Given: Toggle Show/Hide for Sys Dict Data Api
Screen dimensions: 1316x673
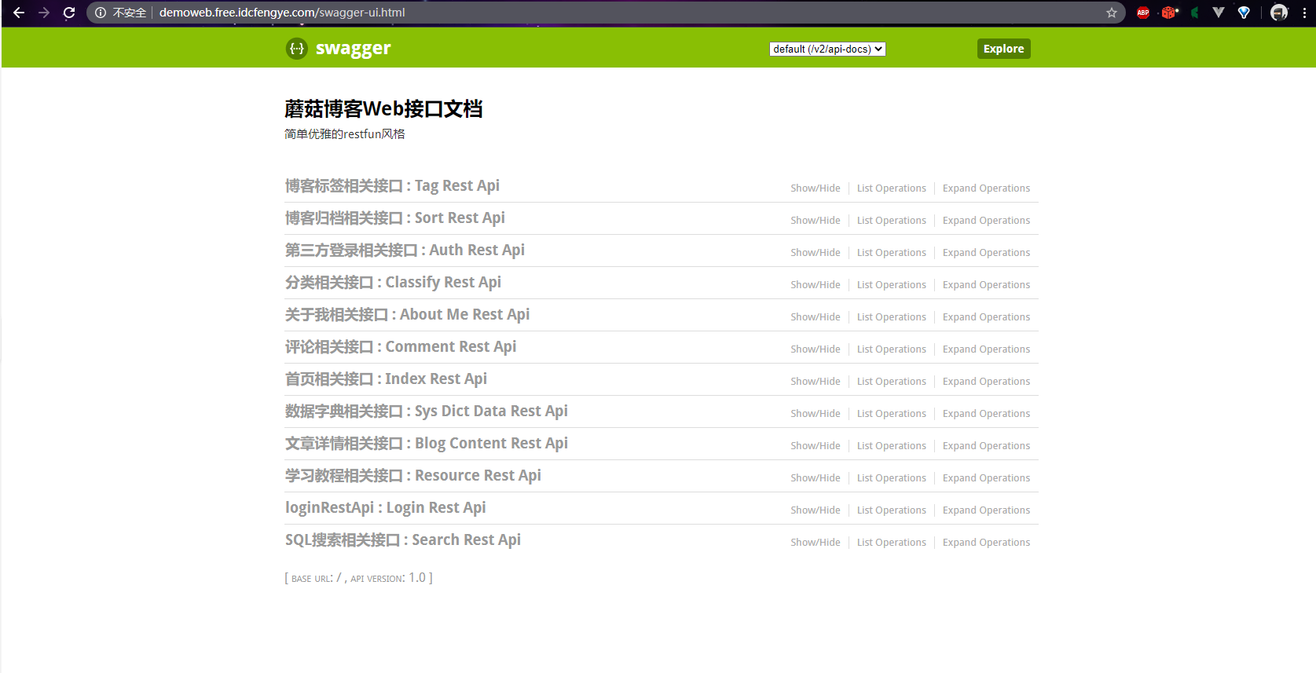Looking at the screenshot, I should click(815, 414).
